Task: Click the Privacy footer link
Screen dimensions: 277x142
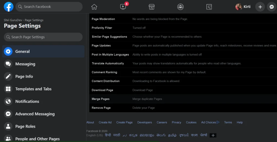Action: pyautogui.click(x=176, y=122)
